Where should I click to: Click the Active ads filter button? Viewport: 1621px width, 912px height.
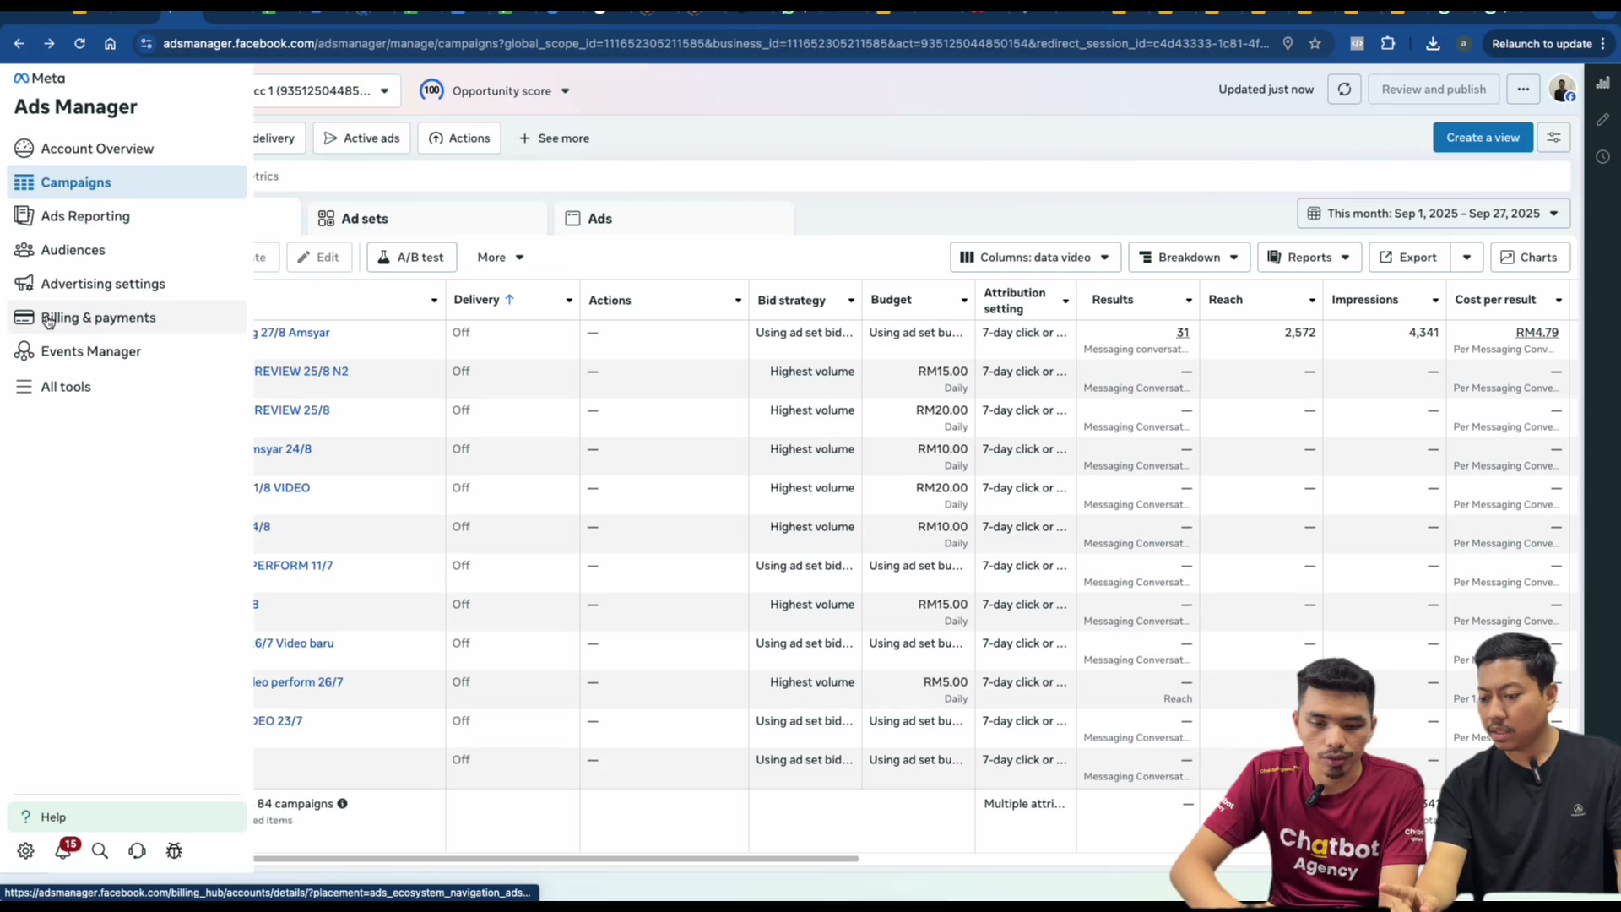click(x=361, y=138)
